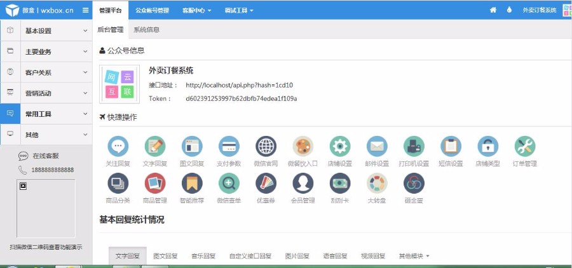Click the home icon in top bar
Image resolution: width=572 pixels, height=268 pixels.
pos(493,10)
